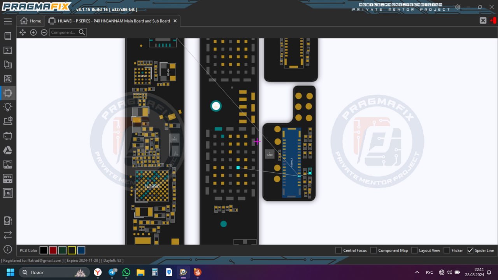The height and width of the screenshot is (280, 498).
Task: Open the Calculator taskbar icon
Action: click(x=154, y=272)
